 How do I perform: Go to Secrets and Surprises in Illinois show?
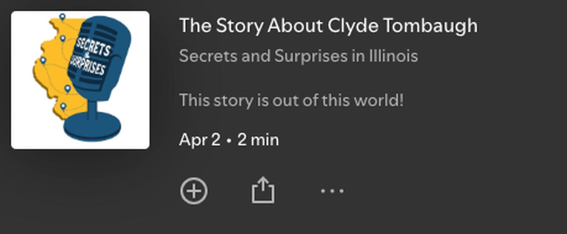tap(298, 56)
